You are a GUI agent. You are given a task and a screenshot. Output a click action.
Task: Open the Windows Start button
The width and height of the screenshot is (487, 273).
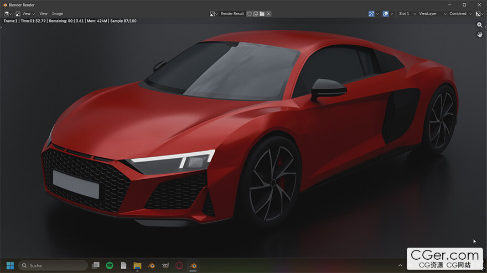point(11,265)
